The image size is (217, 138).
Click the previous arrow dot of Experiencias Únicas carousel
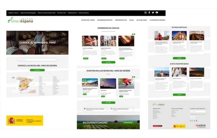tap(133, 34)
